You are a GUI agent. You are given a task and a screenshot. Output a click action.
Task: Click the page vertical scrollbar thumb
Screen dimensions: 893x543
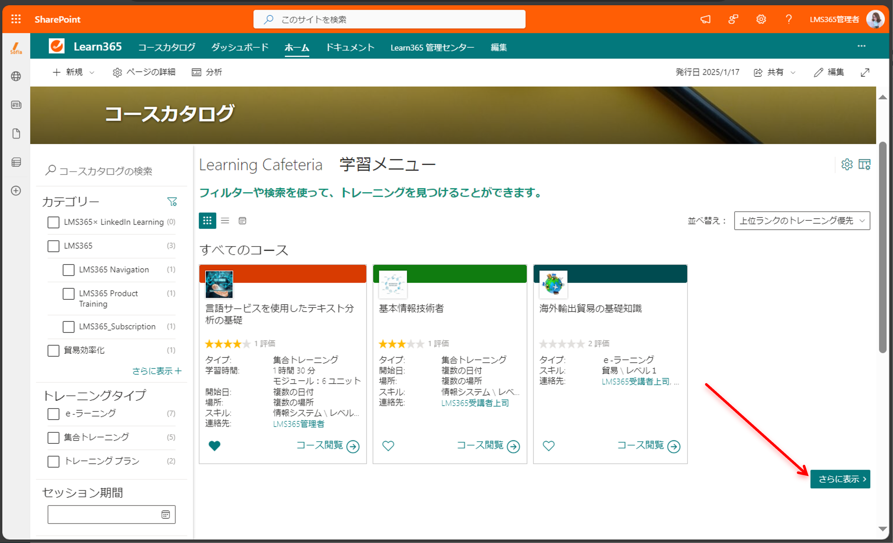click(883, 247)
